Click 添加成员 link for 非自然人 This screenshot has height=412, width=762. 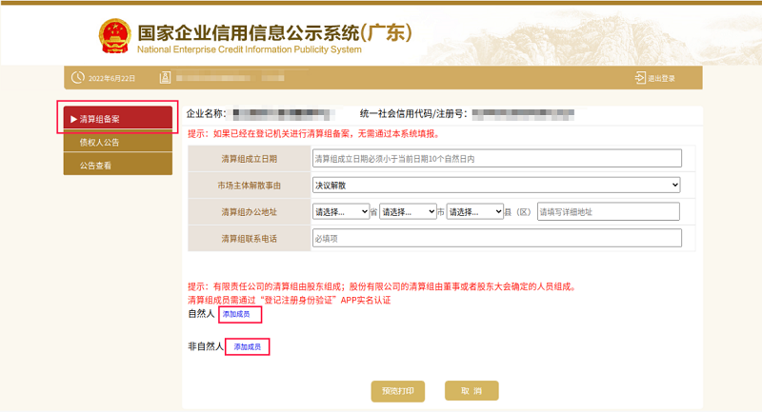(248, 347)
